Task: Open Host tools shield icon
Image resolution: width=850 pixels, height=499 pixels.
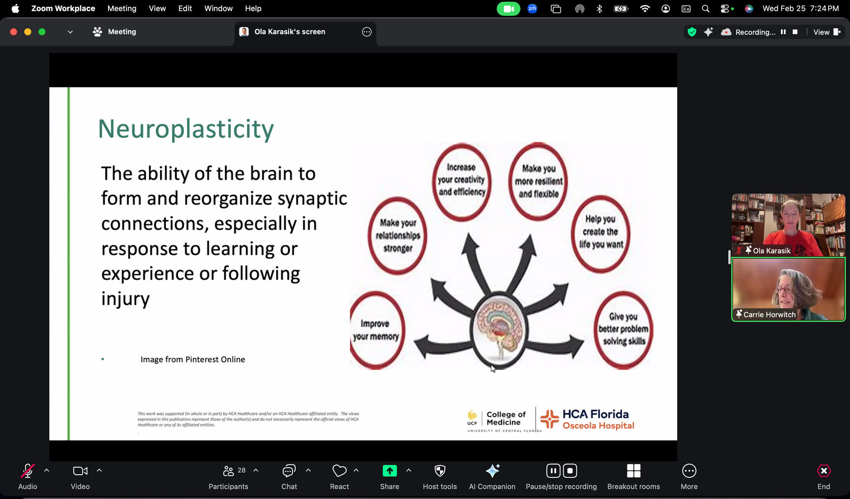Action: pos(440,476)
